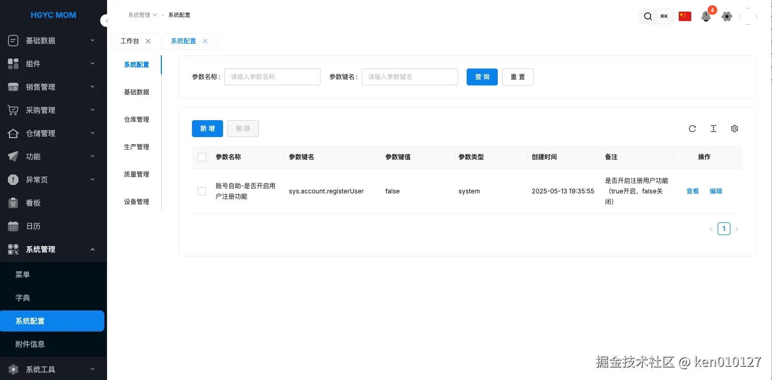Click the 重置 reset button

[518, 77]
